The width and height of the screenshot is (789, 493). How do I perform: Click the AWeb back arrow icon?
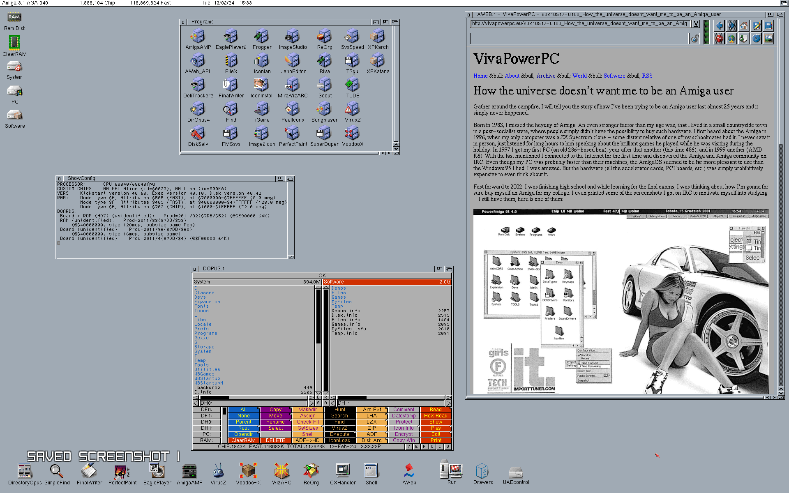point(719,26)
